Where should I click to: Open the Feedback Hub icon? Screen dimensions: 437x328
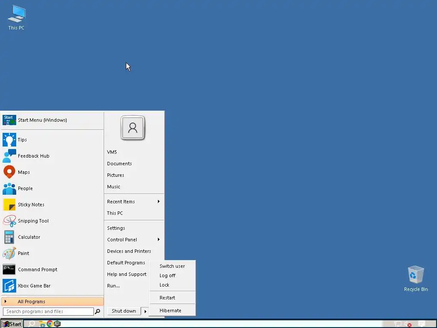pos(9,155)
